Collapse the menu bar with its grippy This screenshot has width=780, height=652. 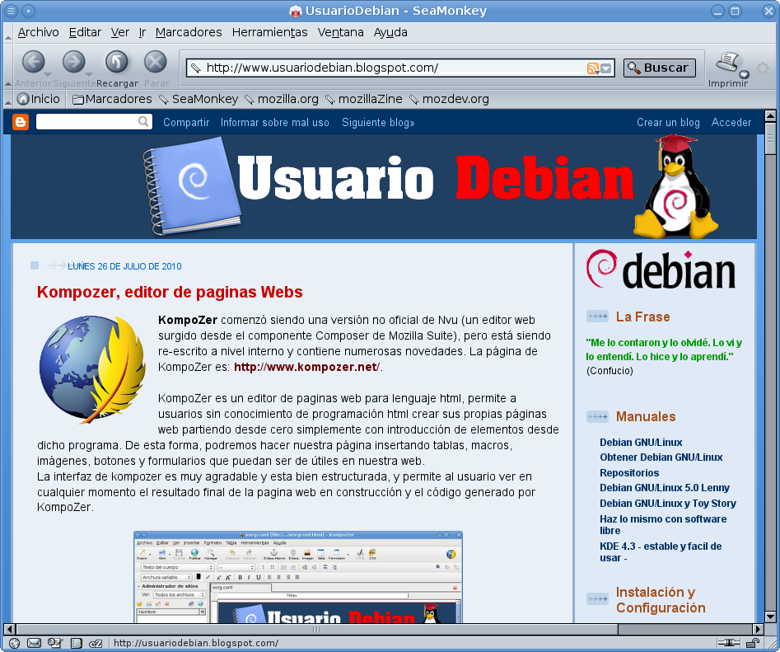(8, 33)
